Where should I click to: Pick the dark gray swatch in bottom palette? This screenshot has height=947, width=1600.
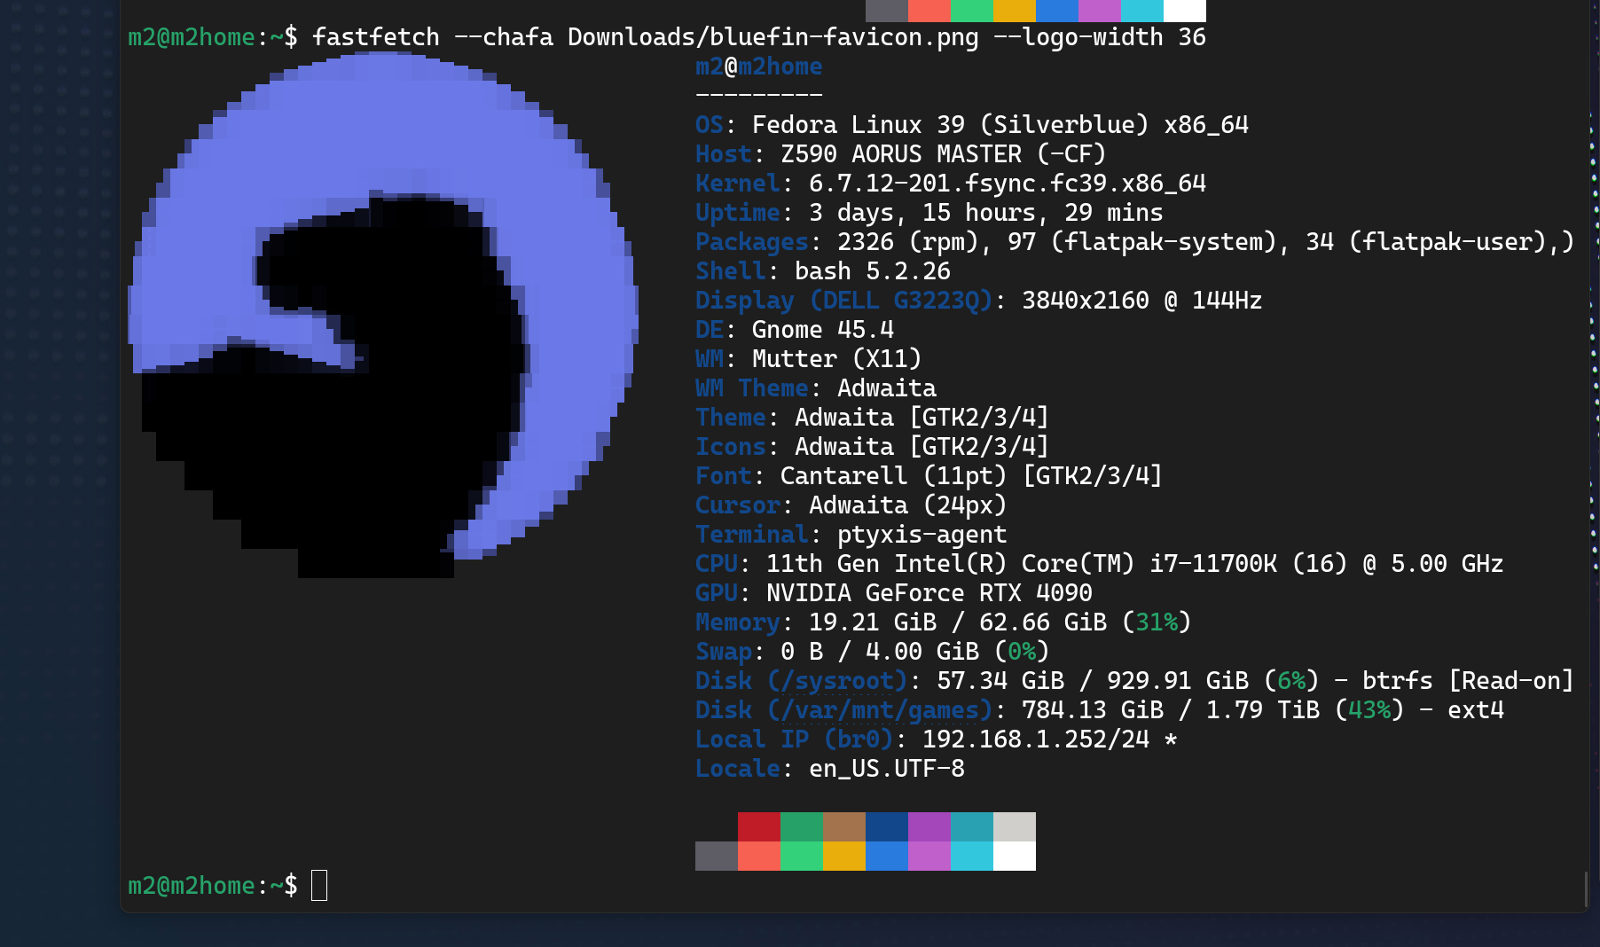(x=717, y=856)
